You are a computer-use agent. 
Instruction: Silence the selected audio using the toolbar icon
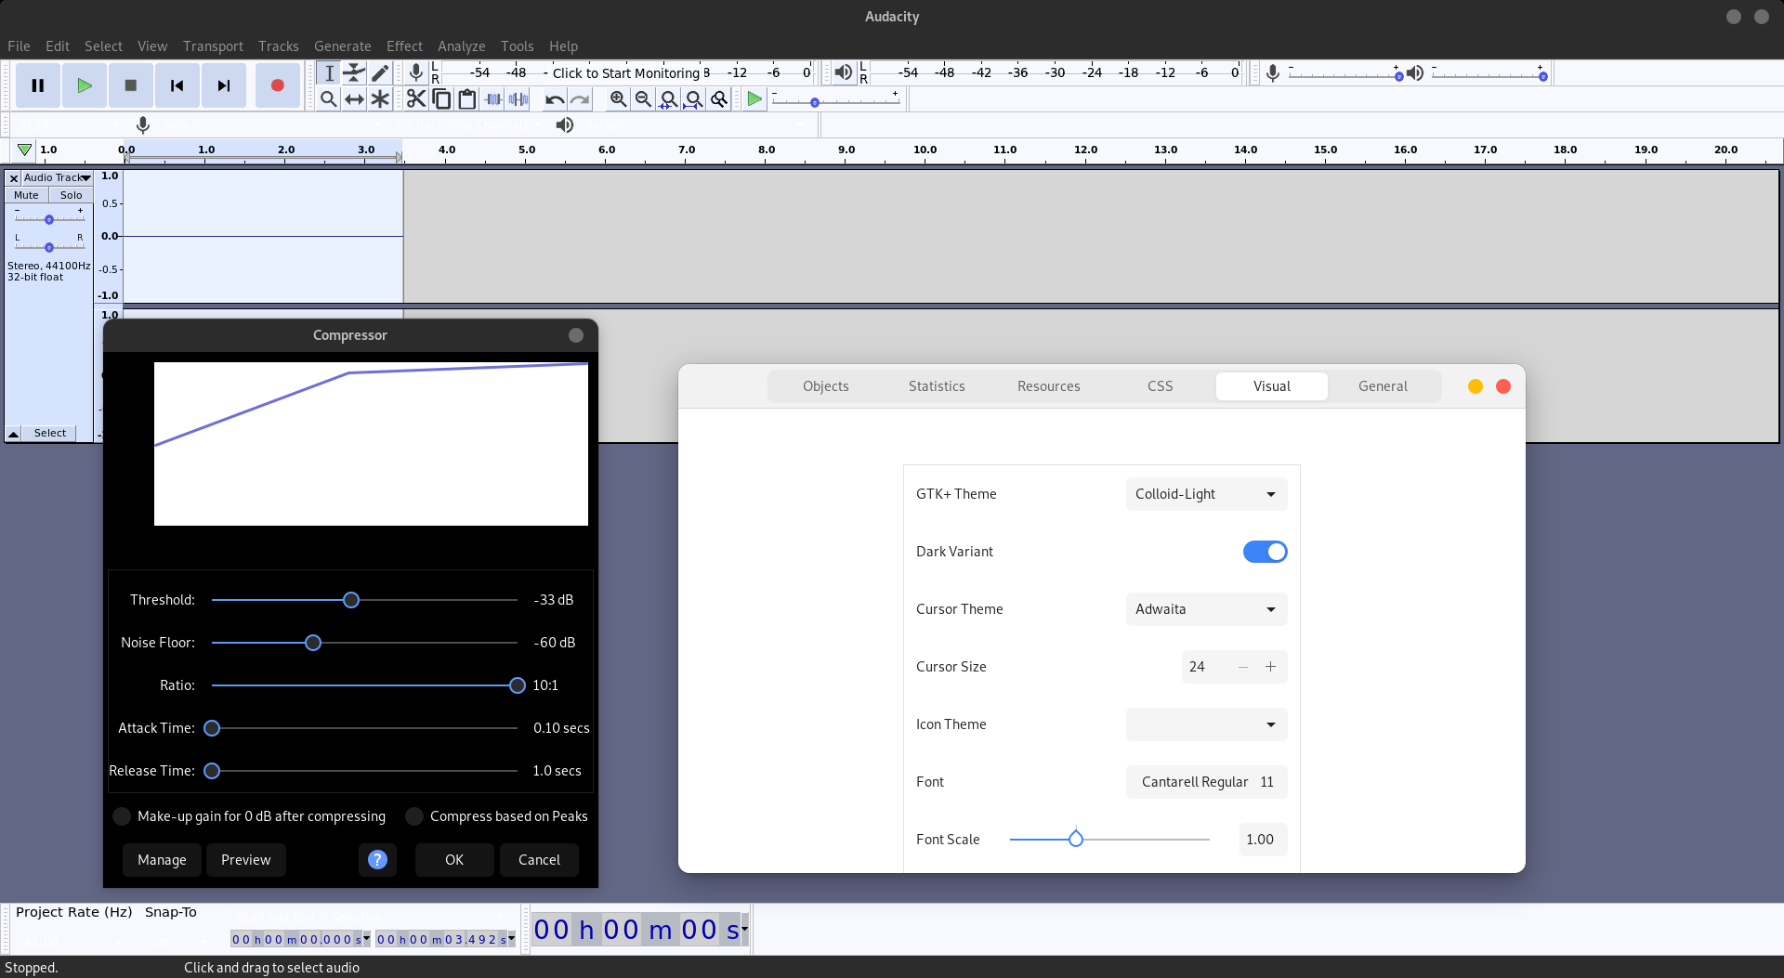pyautogui.click(x=518, y=98)
